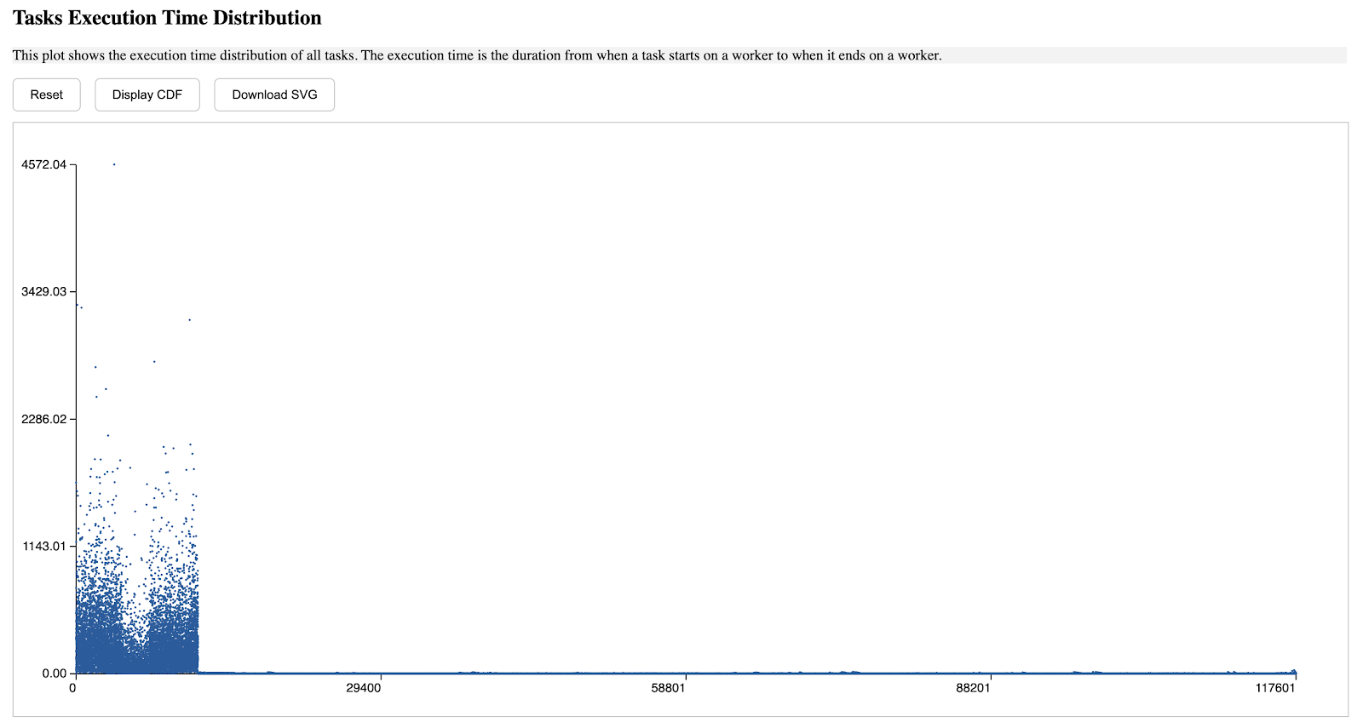The height and width of the screenshot is (728, 1363).
Task: Click the 58801 x-axis tick label
Action: (x=668, y=688)
